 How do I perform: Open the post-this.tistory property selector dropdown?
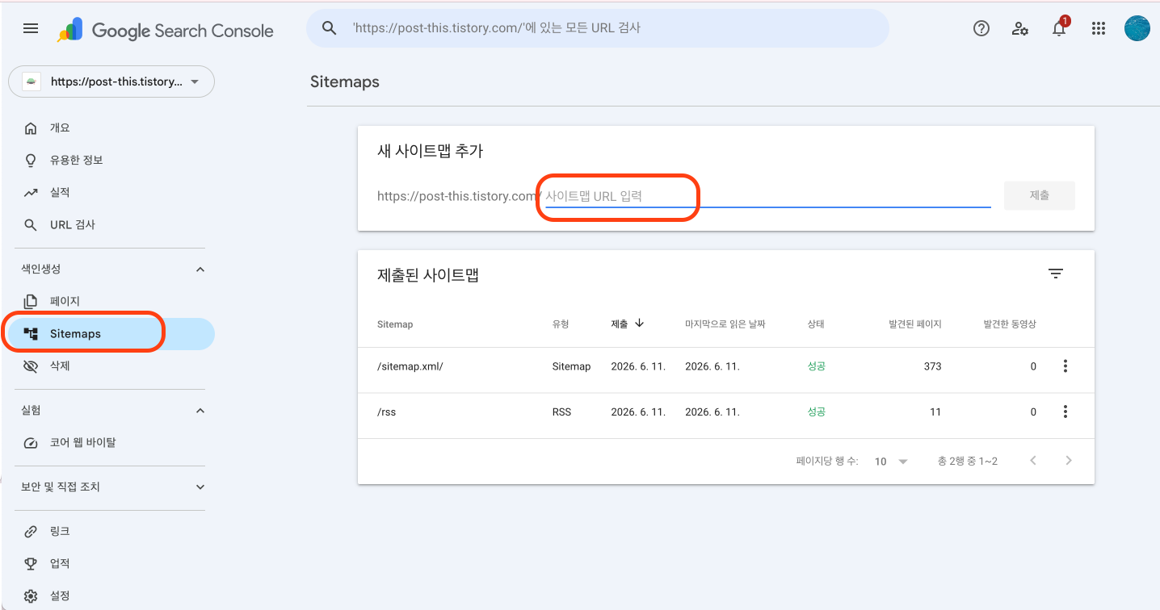click(x=111, y=81)
